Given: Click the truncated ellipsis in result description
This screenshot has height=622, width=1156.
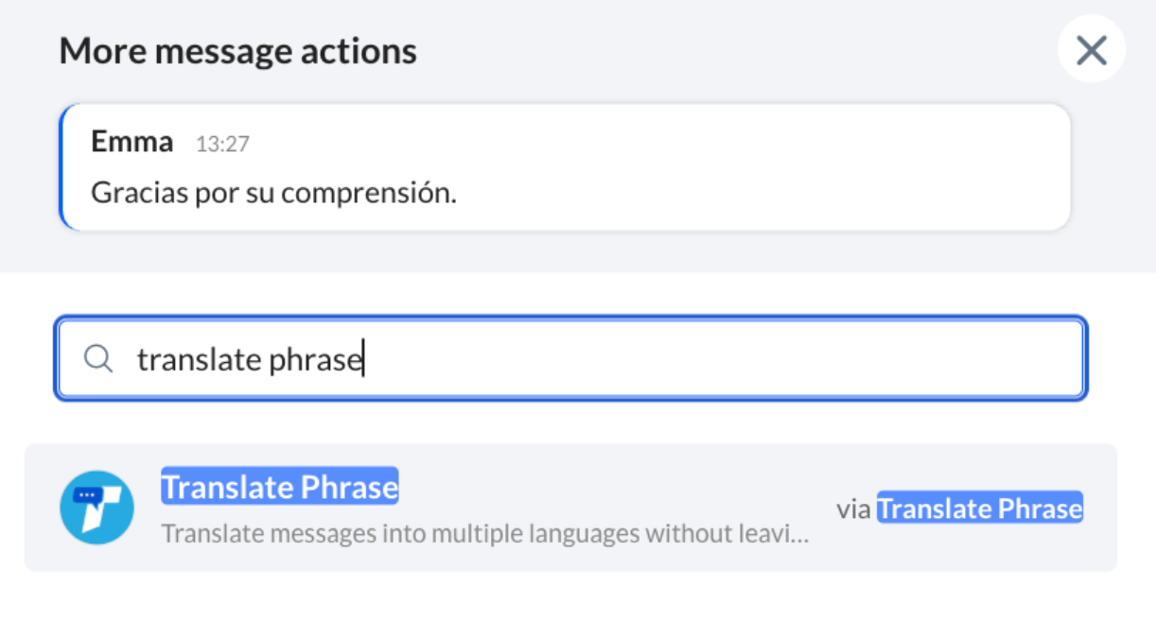Looking at the screenshot, I should pos(799,536).
